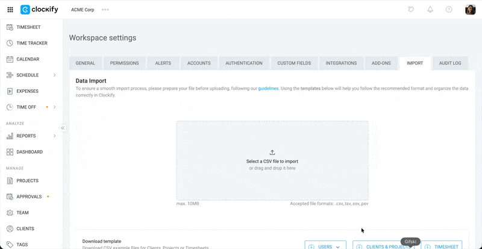482x249 pixels.
Task: Switch to the Permissions tab
Action: tap(124, 63)
